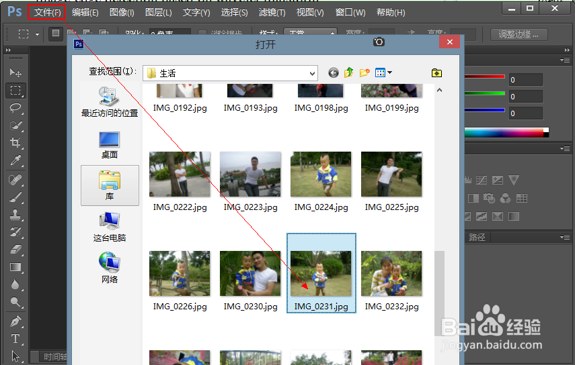Select the Gradient tool
This screenshot has width=575, height=365.
[15, 267]
